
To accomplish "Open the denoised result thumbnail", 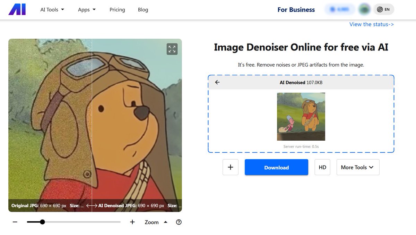I will [301, 116].
